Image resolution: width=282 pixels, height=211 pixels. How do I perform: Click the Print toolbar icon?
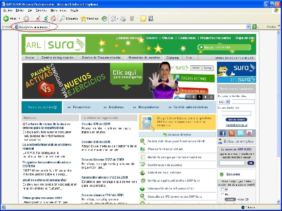click(123, 18)
